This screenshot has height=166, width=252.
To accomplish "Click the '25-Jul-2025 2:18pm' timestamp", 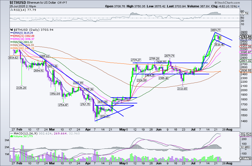I will pos(23,6).
